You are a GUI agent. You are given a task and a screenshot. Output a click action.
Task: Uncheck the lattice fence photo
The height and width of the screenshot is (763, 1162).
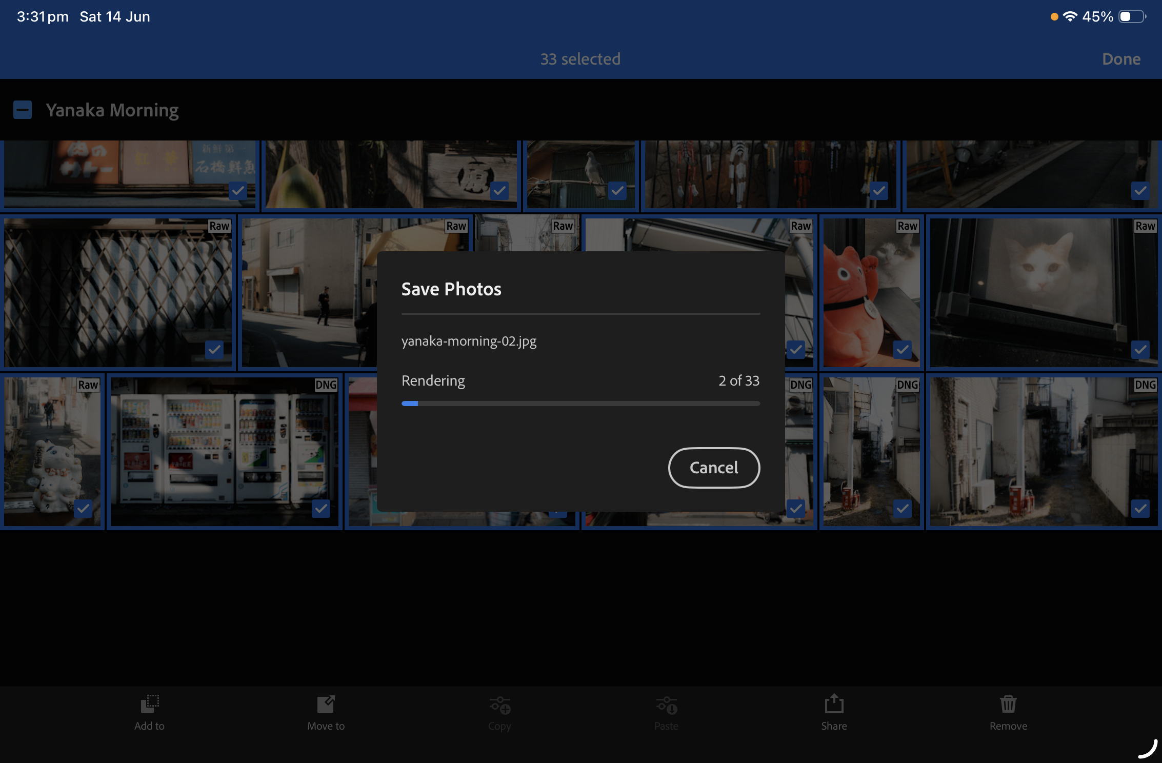214,349
